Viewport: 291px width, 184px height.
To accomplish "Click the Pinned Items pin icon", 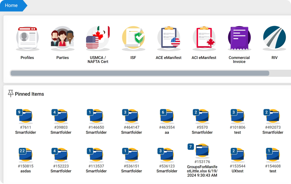I will (x=11, y=93).
